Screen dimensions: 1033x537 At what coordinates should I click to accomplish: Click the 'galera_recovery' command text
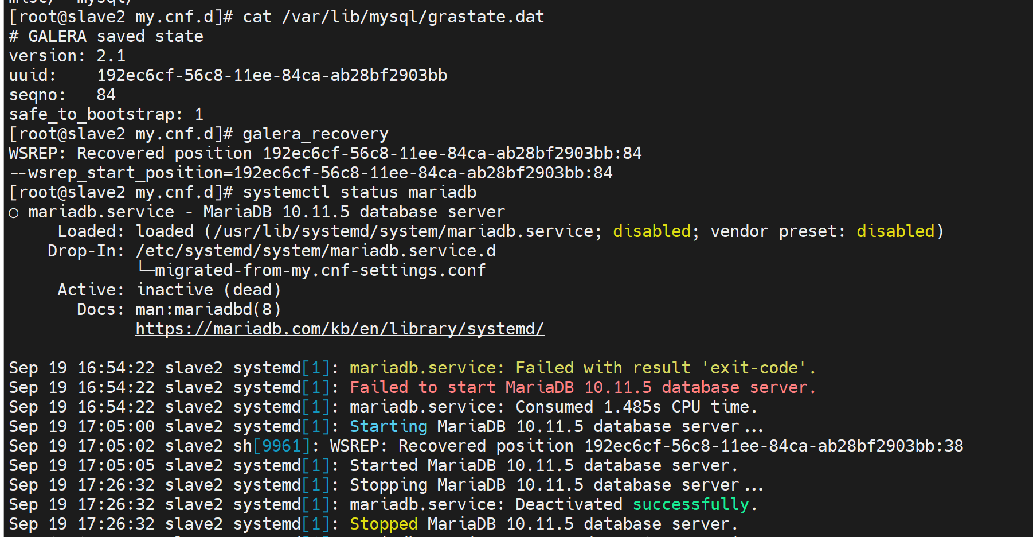(315, 134)
